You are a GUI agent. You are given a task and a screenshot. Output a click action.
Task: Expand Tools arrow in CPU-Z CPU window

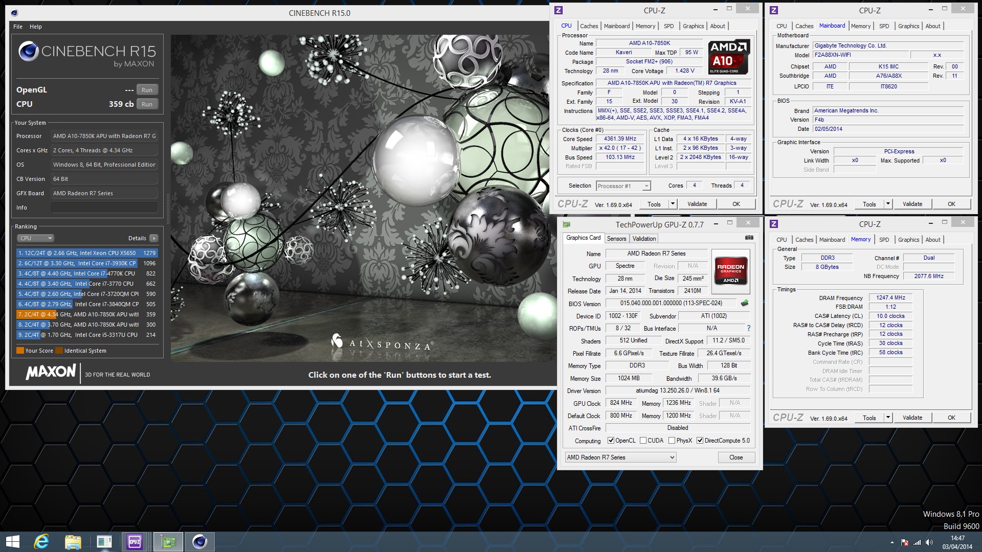click(x=673, y=204)
